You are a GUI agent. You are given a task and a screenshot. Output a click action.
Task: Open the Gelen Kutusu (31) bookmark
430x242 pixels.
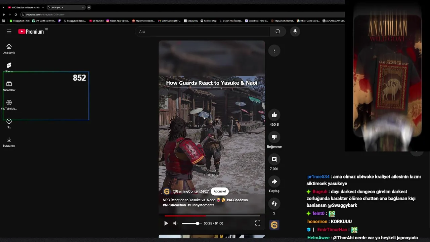tap(169, 21)
